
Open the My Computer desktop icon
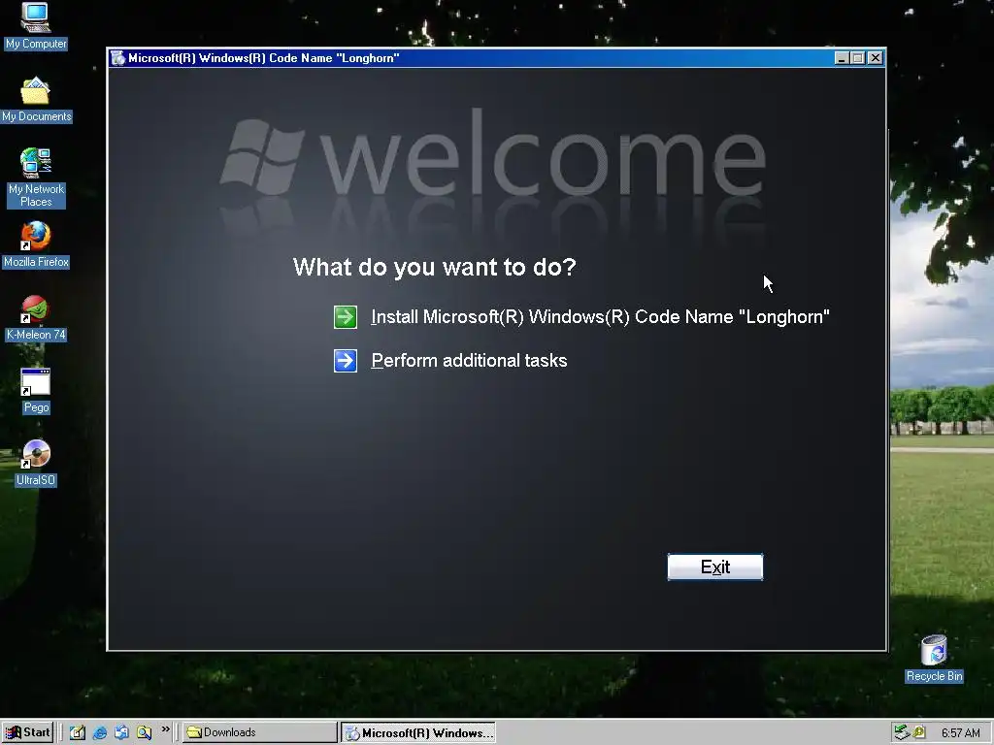[x=36, y=26]
